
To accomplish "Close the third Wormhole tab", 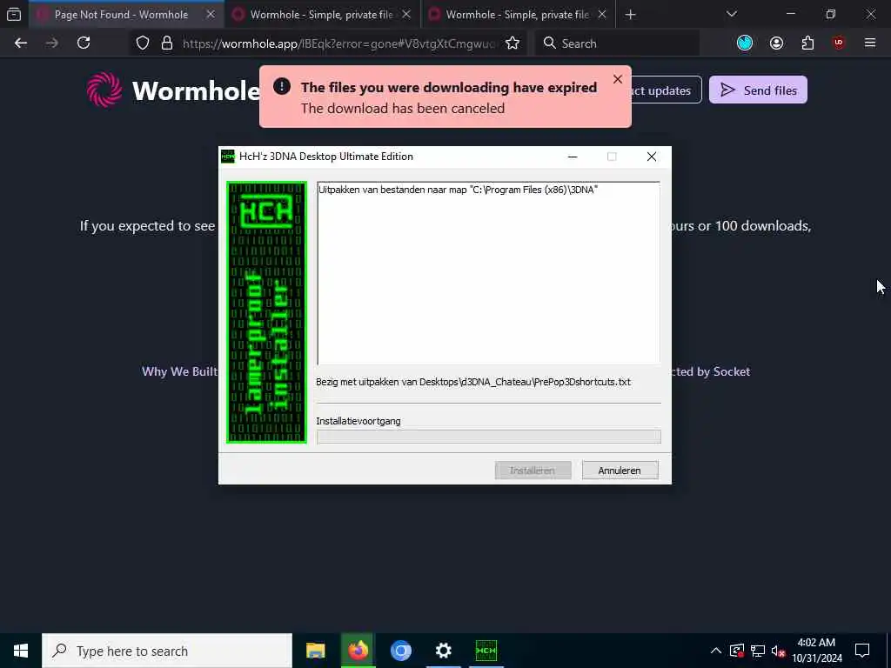I will pyautogui.click(x=602, y=15).
